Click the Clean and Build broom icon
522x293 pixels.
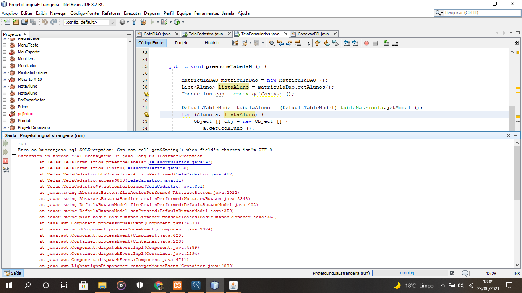[143, 22]
